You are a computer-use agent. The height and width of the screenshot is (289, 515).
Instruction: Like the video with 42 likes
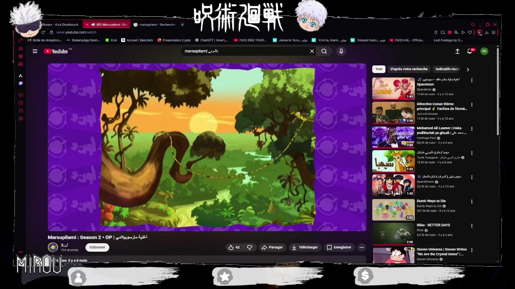[234, 247]
